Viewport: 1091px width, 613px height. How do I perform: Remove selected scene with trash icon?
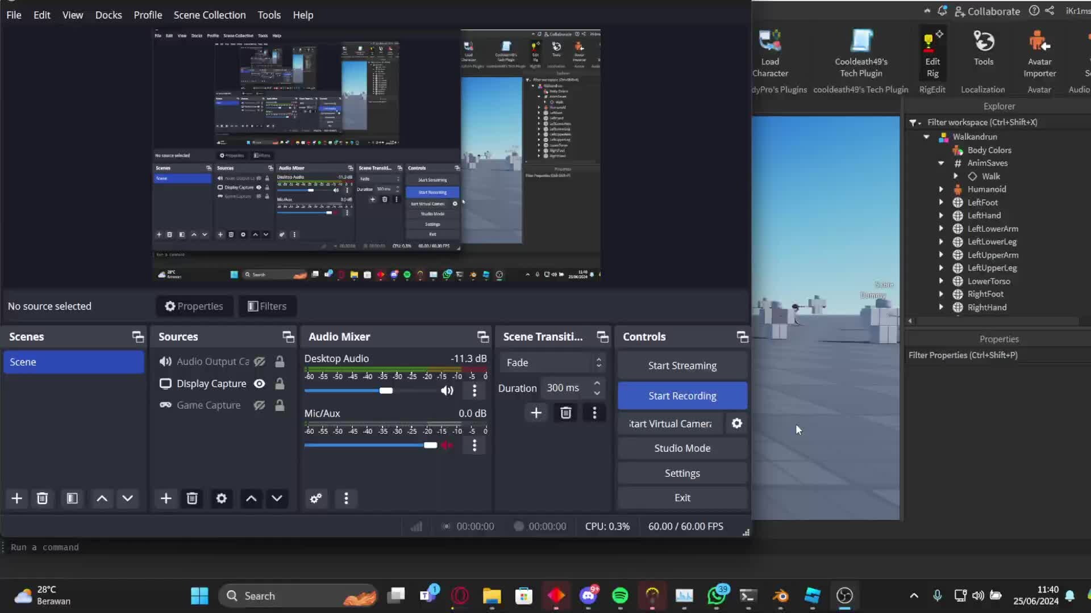(x=42, y=498)
